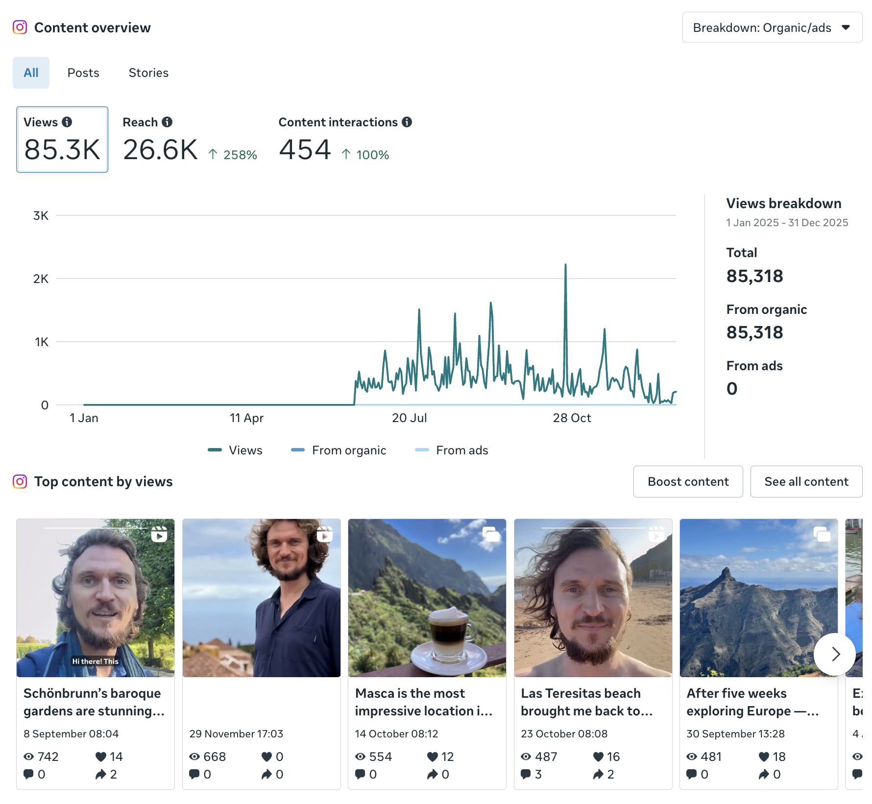
Task: Click the Content interactions info icon
Action: click(x=407, y=122)
